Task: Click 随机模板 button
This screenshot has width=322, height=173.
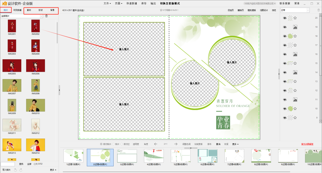Action: point(252,10)
